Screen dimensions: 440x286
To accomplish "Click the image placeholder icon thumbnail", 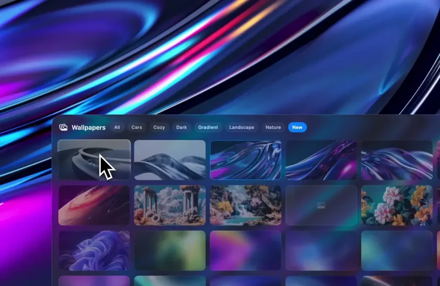I will point(321,205).
